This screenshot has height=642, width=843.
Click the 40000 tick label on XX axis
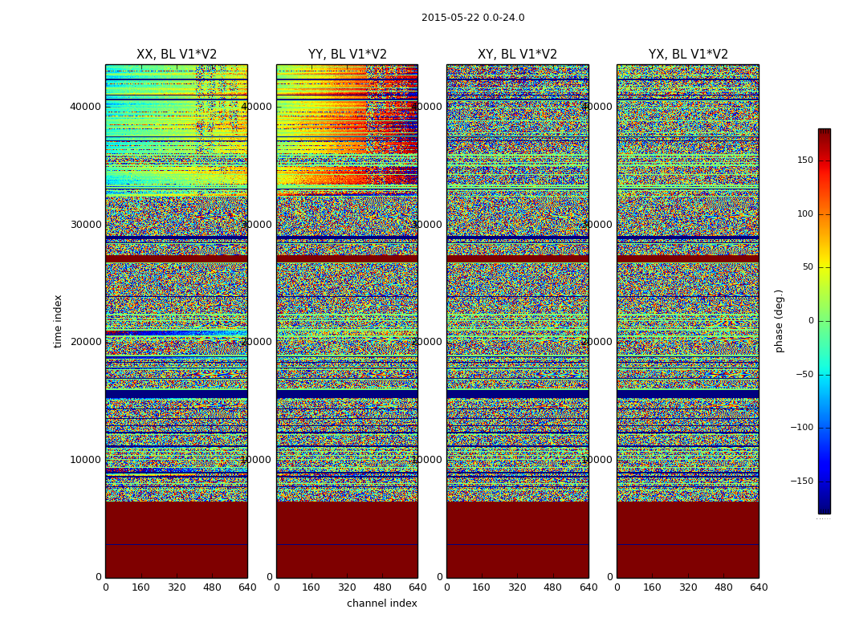tap(85, 107)
